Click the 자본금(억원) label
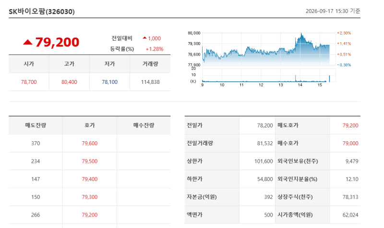The height and width of the screenshot is (228, 384). click(x=202, y=197)
